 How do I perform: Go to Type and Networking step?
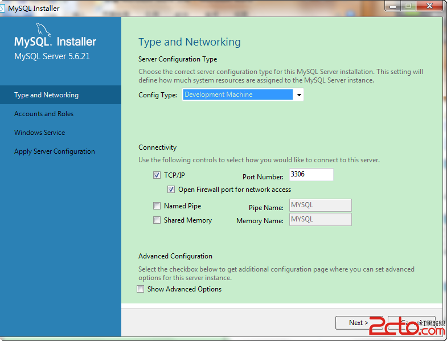point(60,95)
